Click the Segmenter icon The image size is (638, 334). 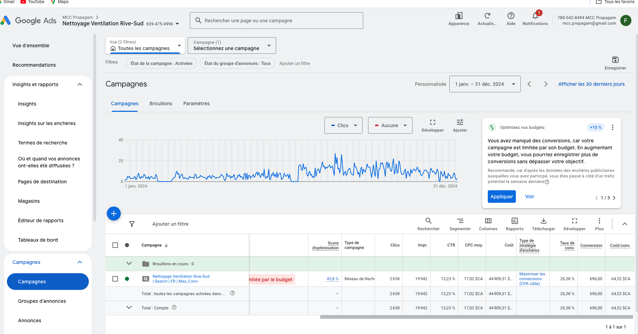pos(460,221)
